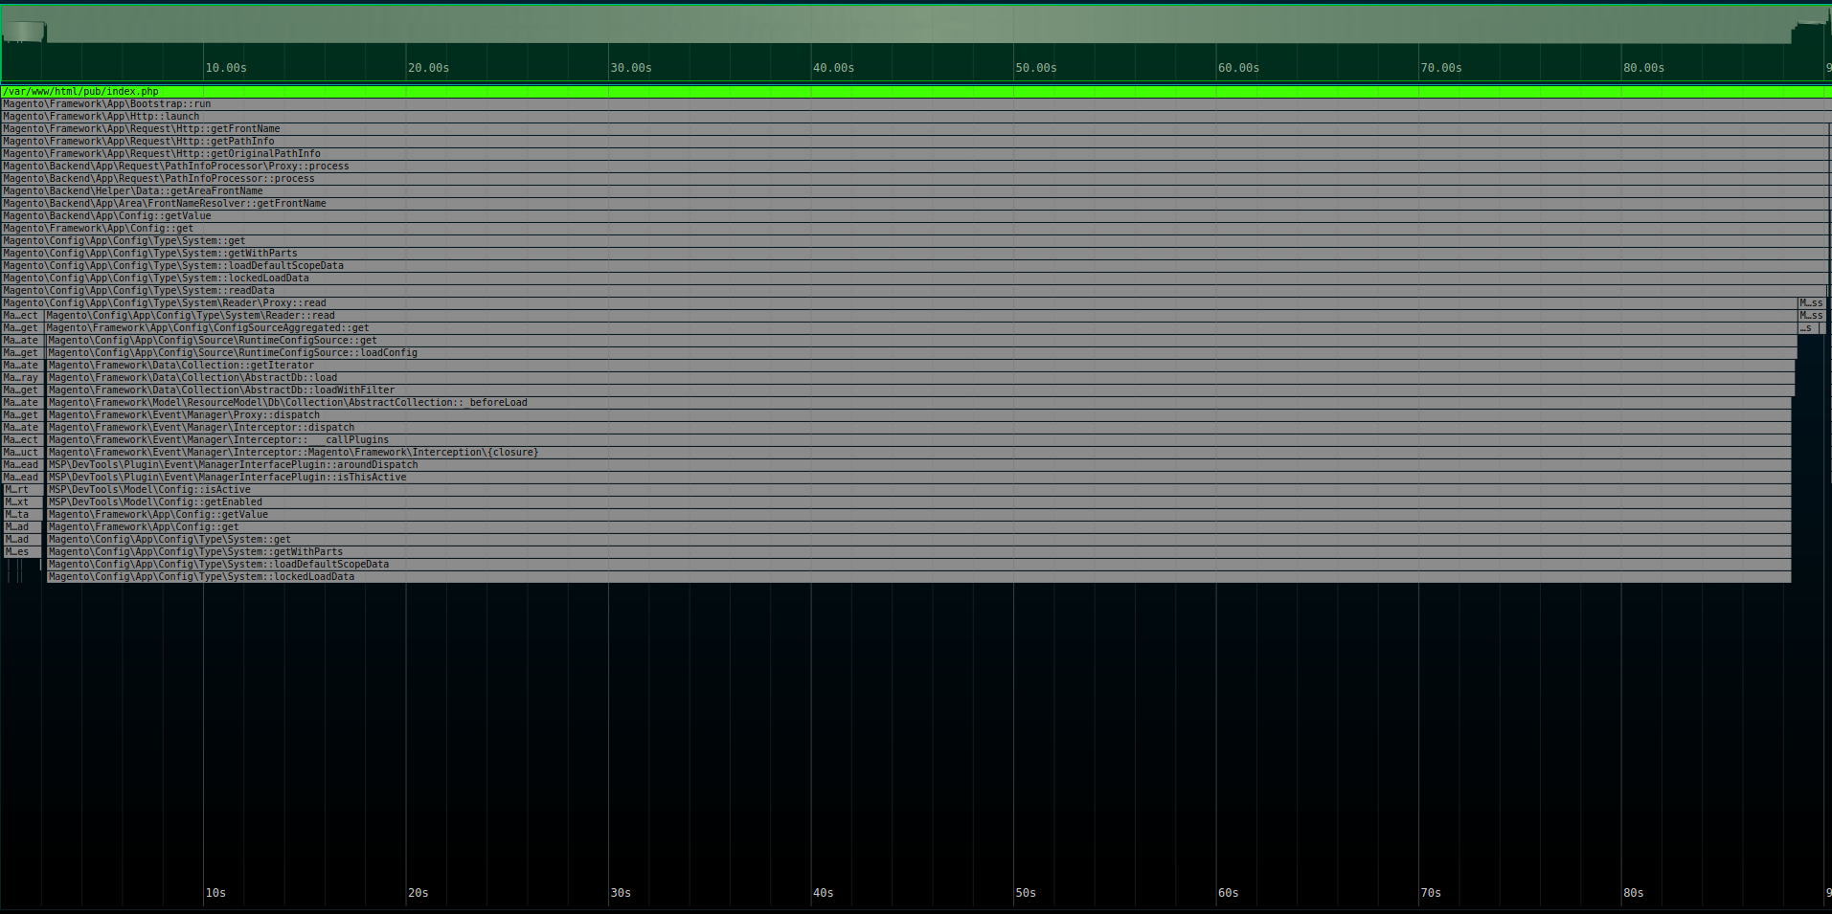1832x914 pixels.
Task: Click the 10s label on bottom axis
Action: (215, 893)
